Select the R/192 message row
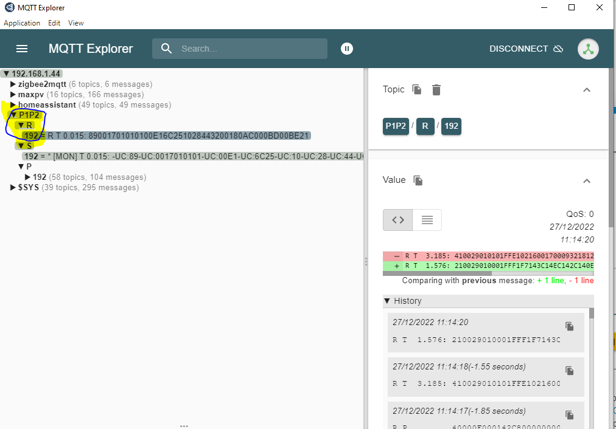616x429 pixels. coord(166,136)
